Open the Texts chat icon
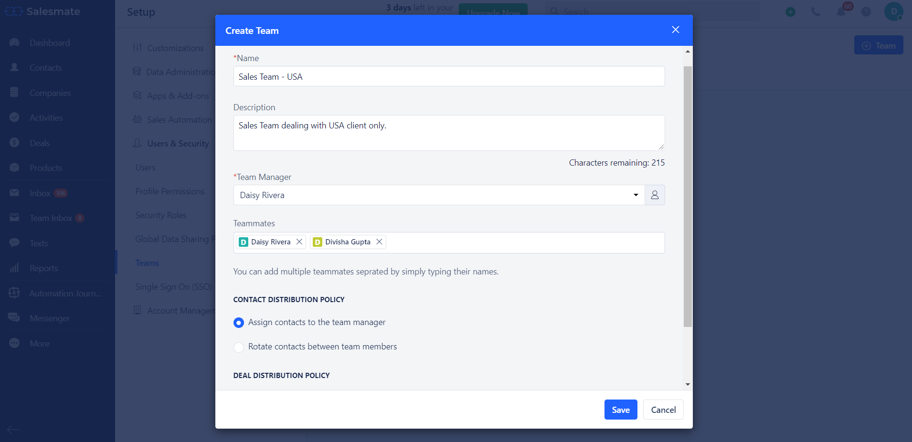Image resolution: width=912 pixels, height=442 pixels. (x=14, y=243)
